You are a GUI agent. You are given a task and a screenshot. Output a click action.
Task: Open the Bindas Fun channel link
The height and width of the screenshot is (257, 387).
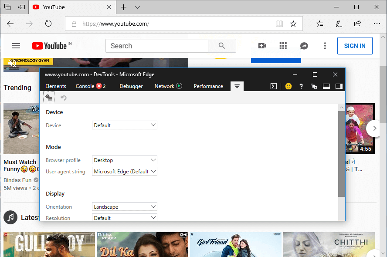17,180
